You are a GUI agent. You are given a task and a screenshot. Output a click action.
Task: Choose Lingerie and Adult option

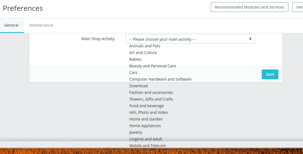pyautogui.click(x=146, y=139)
